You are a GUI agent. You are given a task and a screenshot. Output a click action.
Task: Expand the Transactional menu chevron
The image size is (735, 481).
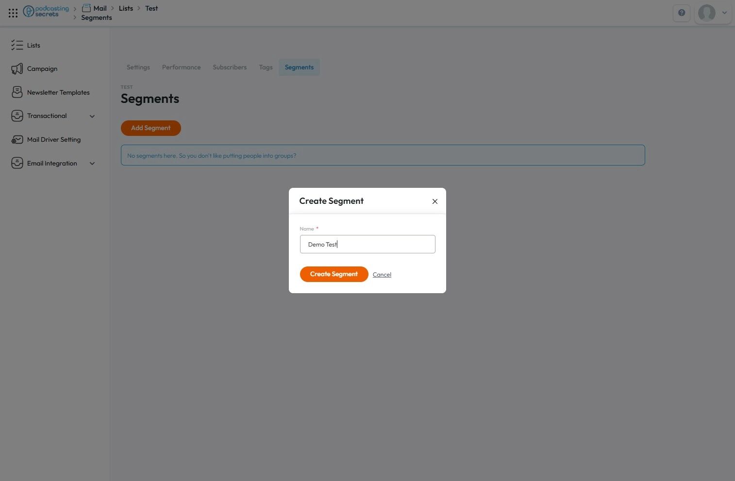click(92, 116)
